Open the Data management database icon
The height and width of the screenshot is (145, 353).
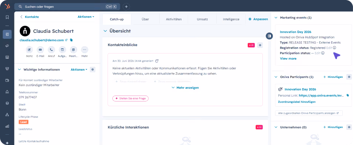tap(7, 103)
